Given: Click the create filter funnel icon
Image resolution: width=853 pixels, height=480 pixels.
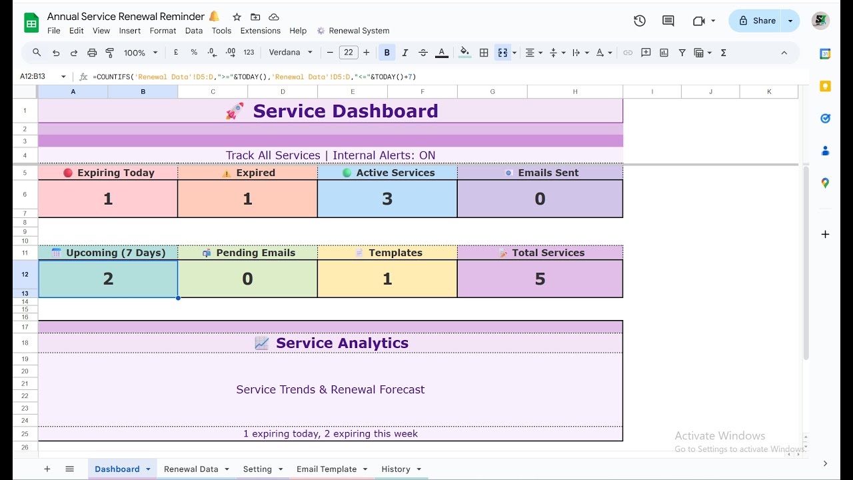Looking at the screenshot, I should (682, 53).
